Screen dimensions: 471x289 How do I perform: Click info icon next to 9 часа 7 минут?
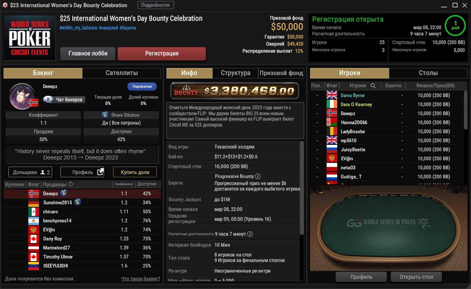click(249, 234)
